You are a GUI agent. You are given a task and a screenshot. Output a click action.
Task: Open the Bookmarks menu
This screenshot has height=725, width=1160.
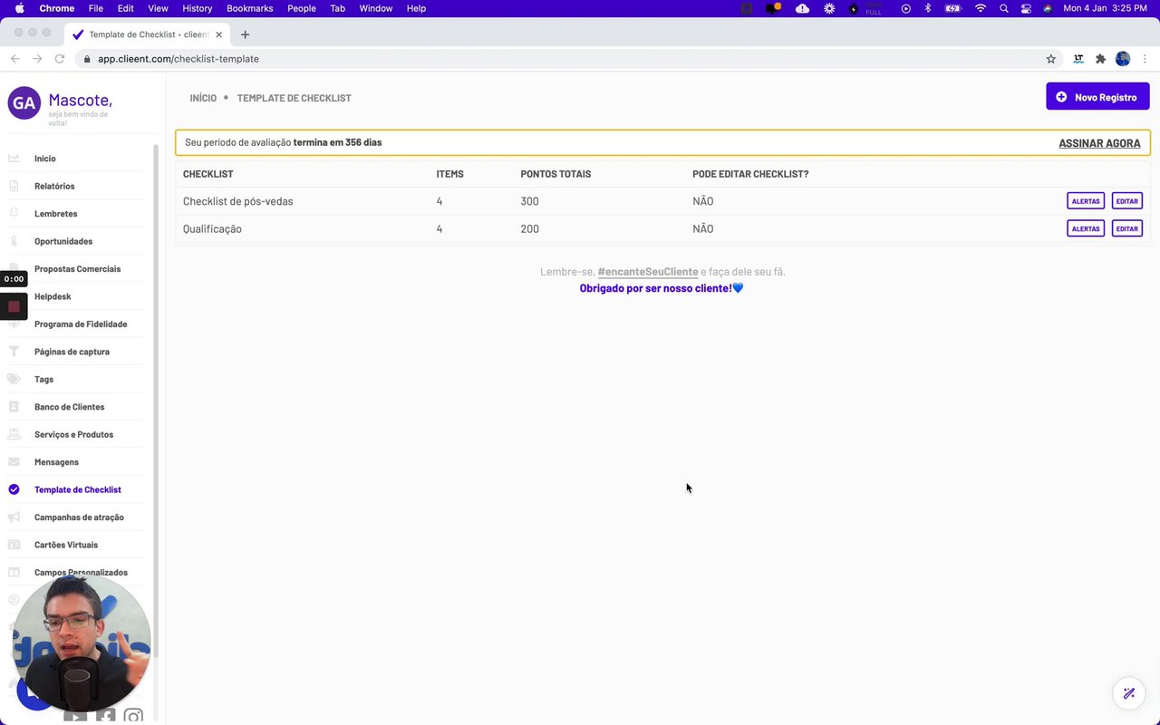[x=250, y=8]
